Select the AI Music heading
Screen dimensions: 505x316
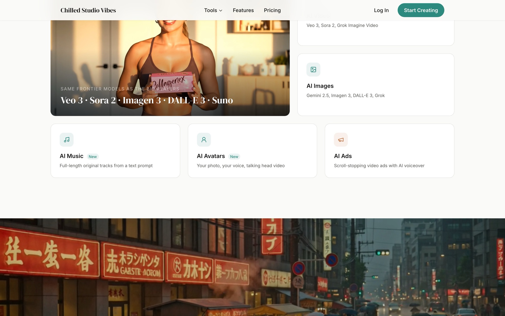(x=72, y=156)
